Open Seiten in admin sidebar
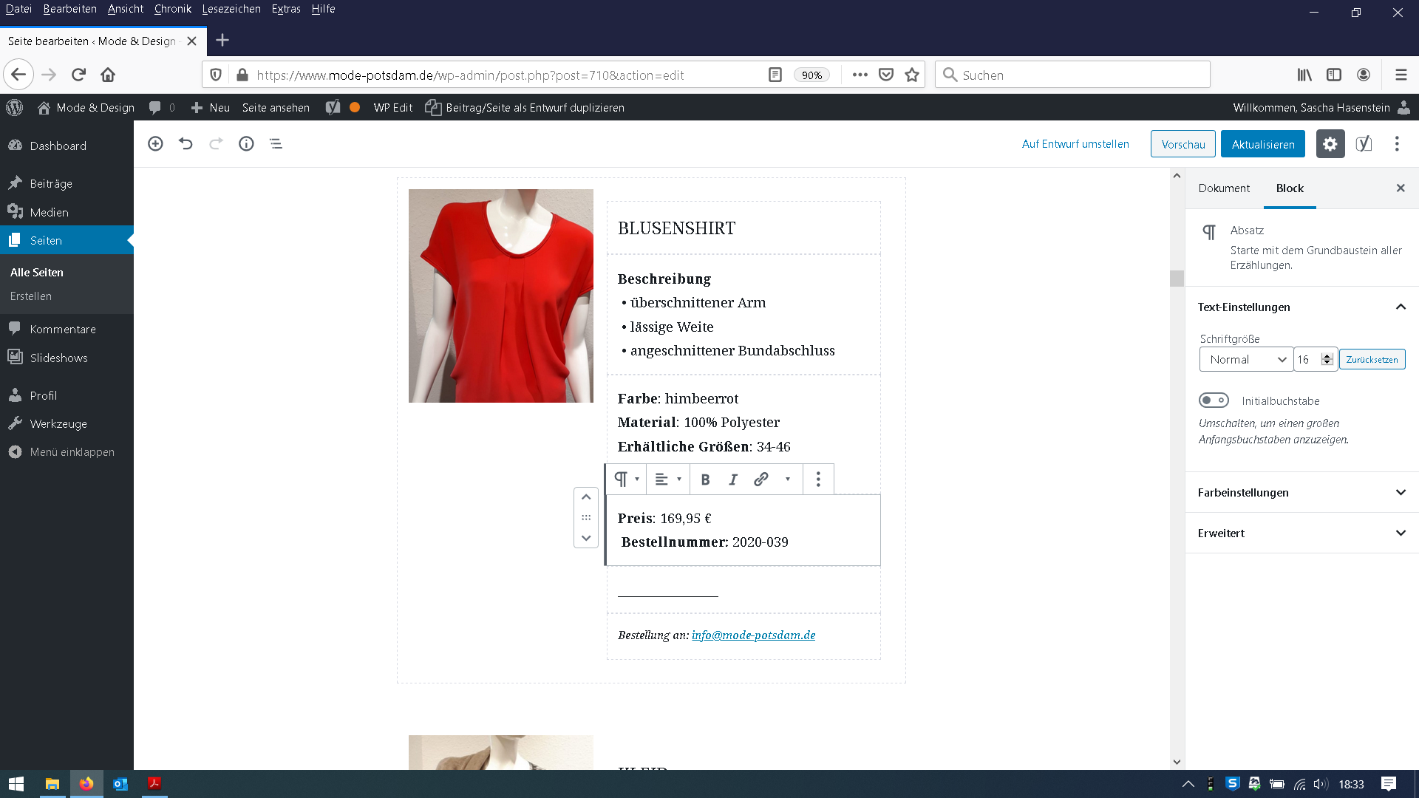1419x798 pixels. (67, 241)
